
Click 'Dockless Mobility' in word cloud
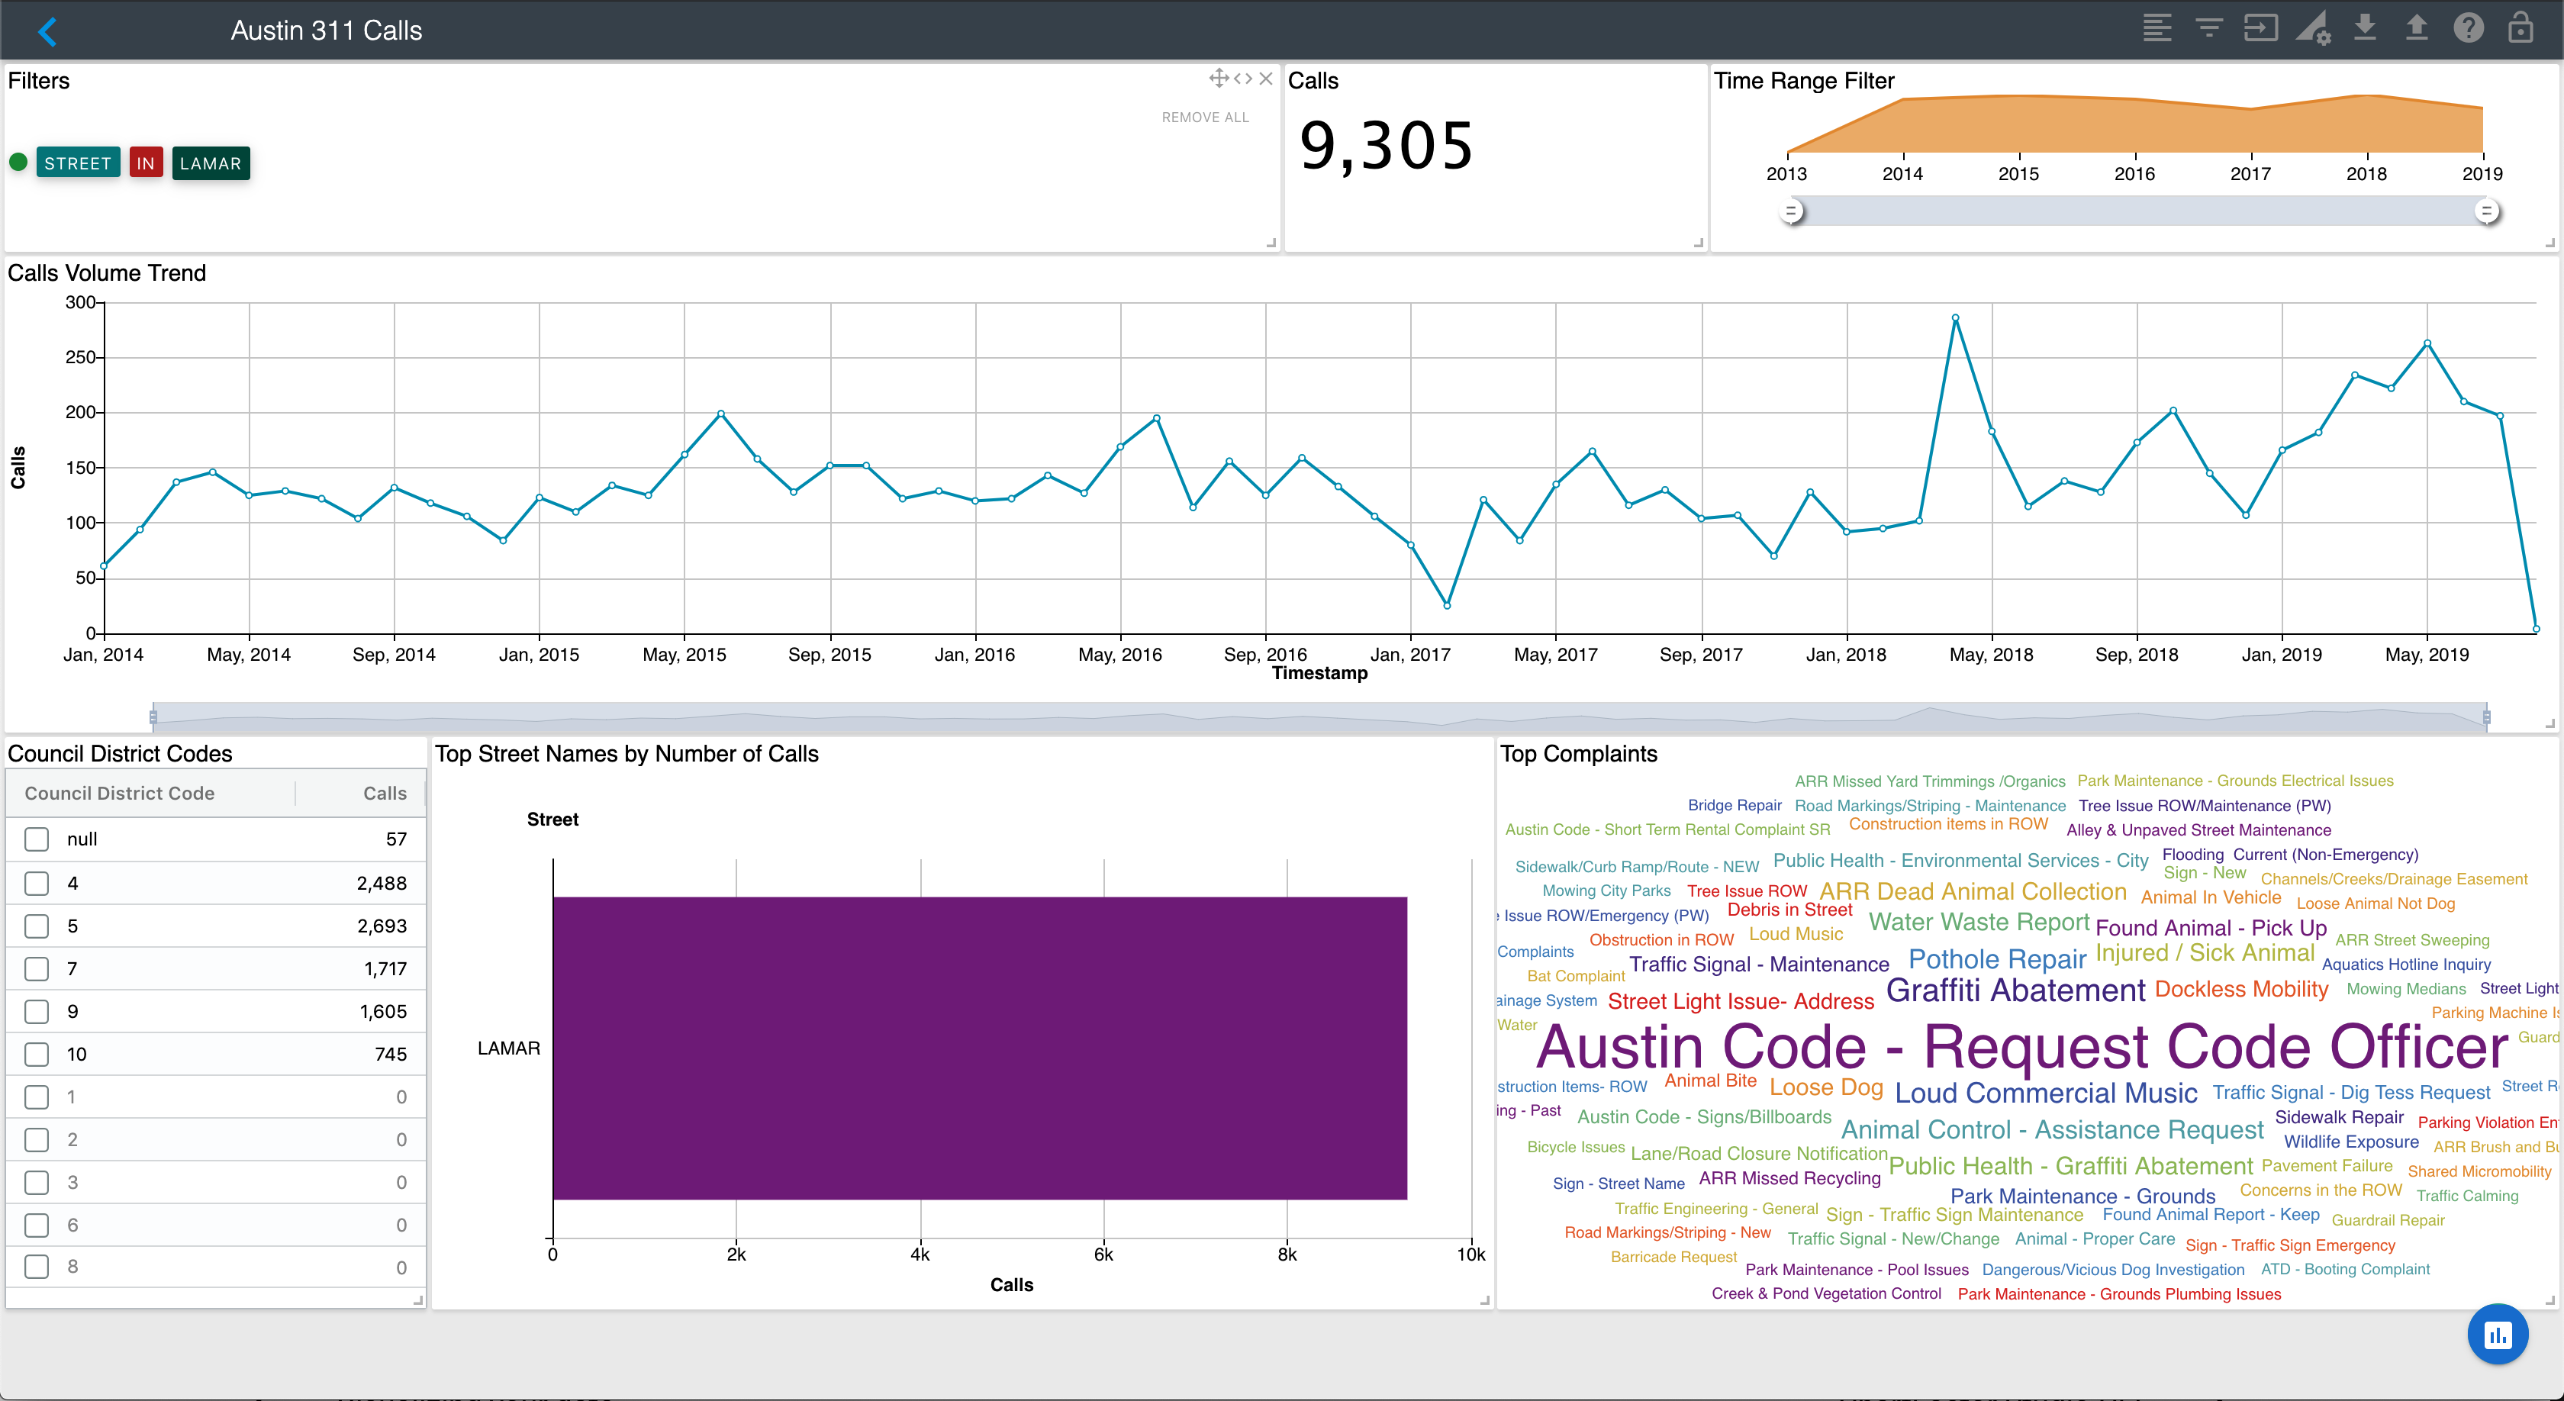point(2241,989)
